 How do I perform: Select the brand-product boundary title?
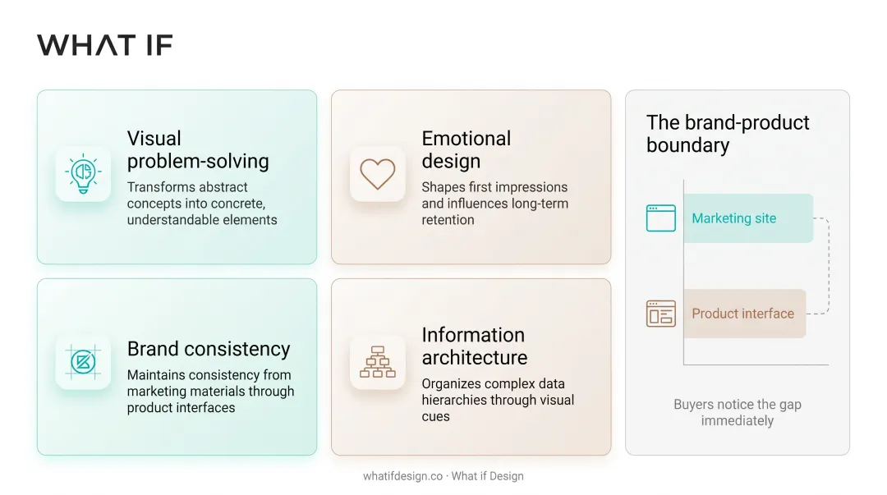coord(728,134)
